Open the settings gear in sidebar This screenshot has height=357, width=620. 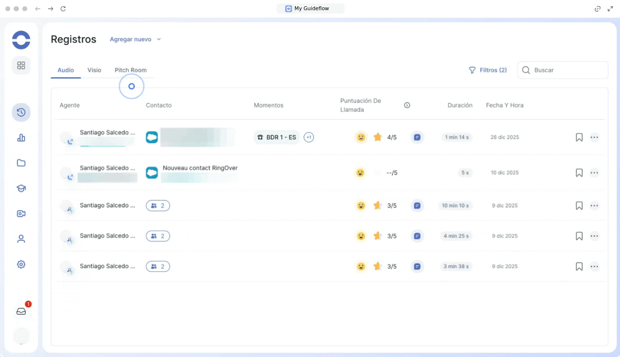21,264
